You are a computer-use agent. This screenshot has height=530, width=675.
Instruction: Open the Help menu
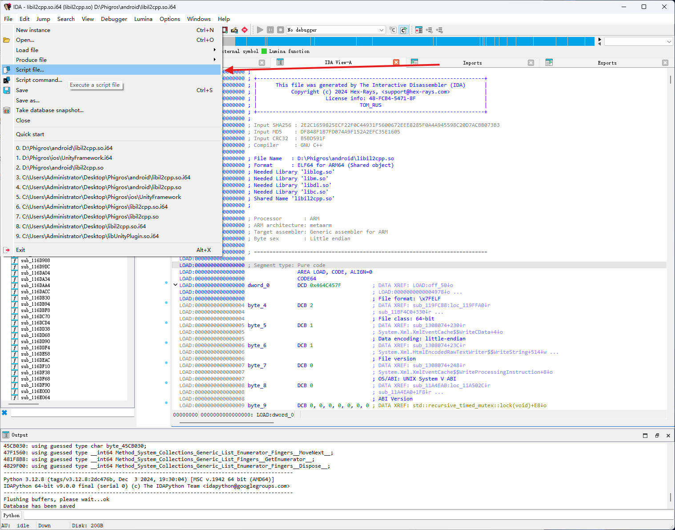click(224, 19)
